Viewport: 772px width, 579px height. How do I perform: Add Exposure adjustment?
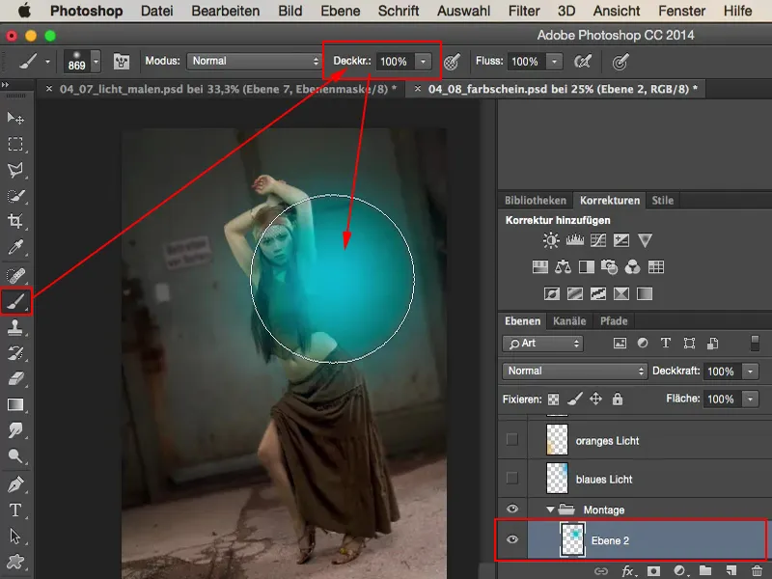coord(621,240)
